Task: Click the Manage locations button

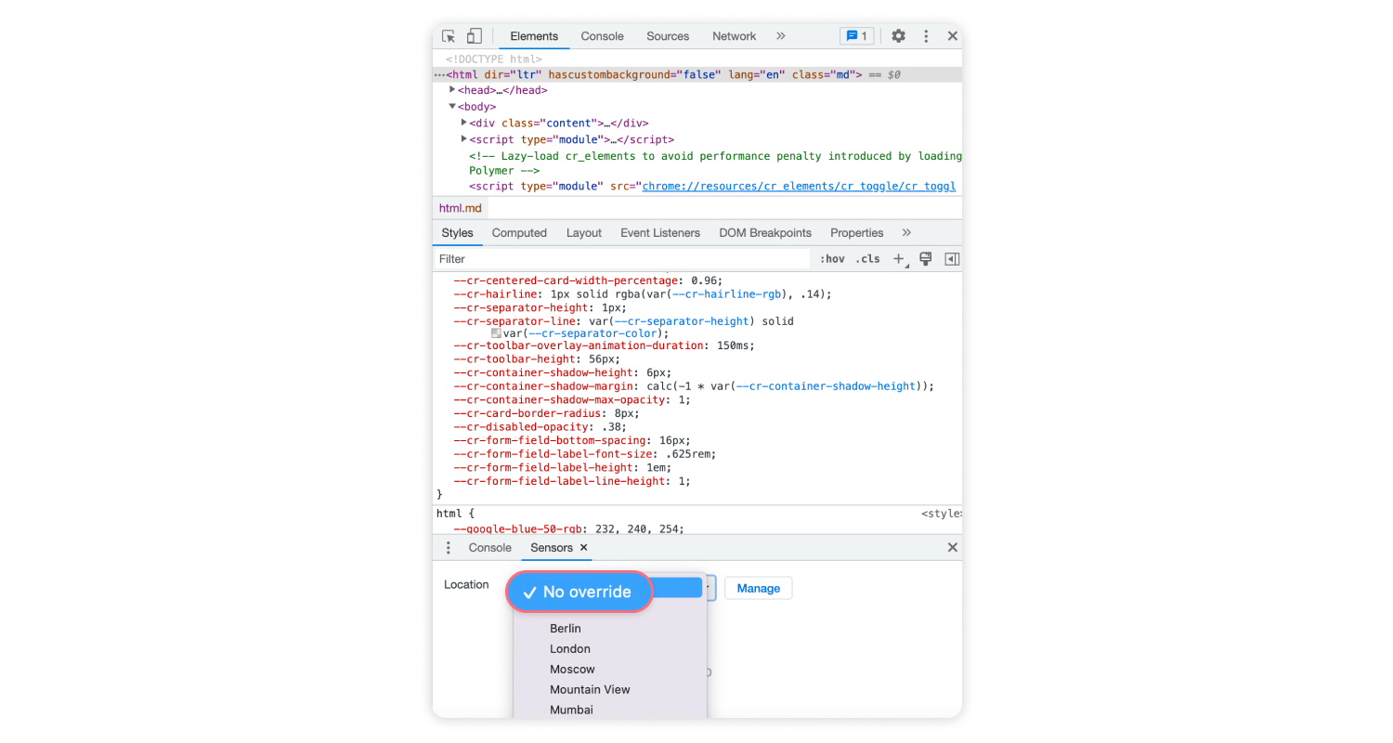Action: point(759,588)
